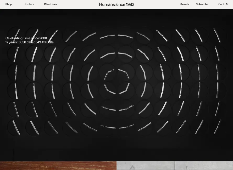Expand the Client care menu
The height and width of the screenshot is (170, 233).
coord(51,4)
